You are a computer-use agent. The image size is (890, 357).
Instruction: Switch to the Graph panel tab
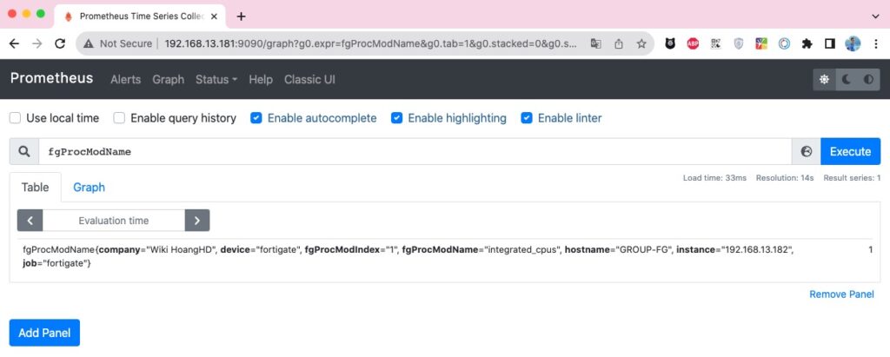[89, 188]
